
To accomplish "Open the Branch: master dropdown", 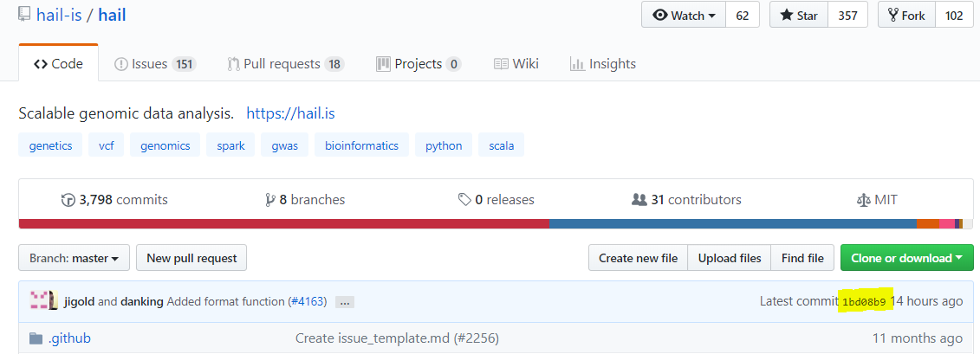I will click(x=75, y=258).
